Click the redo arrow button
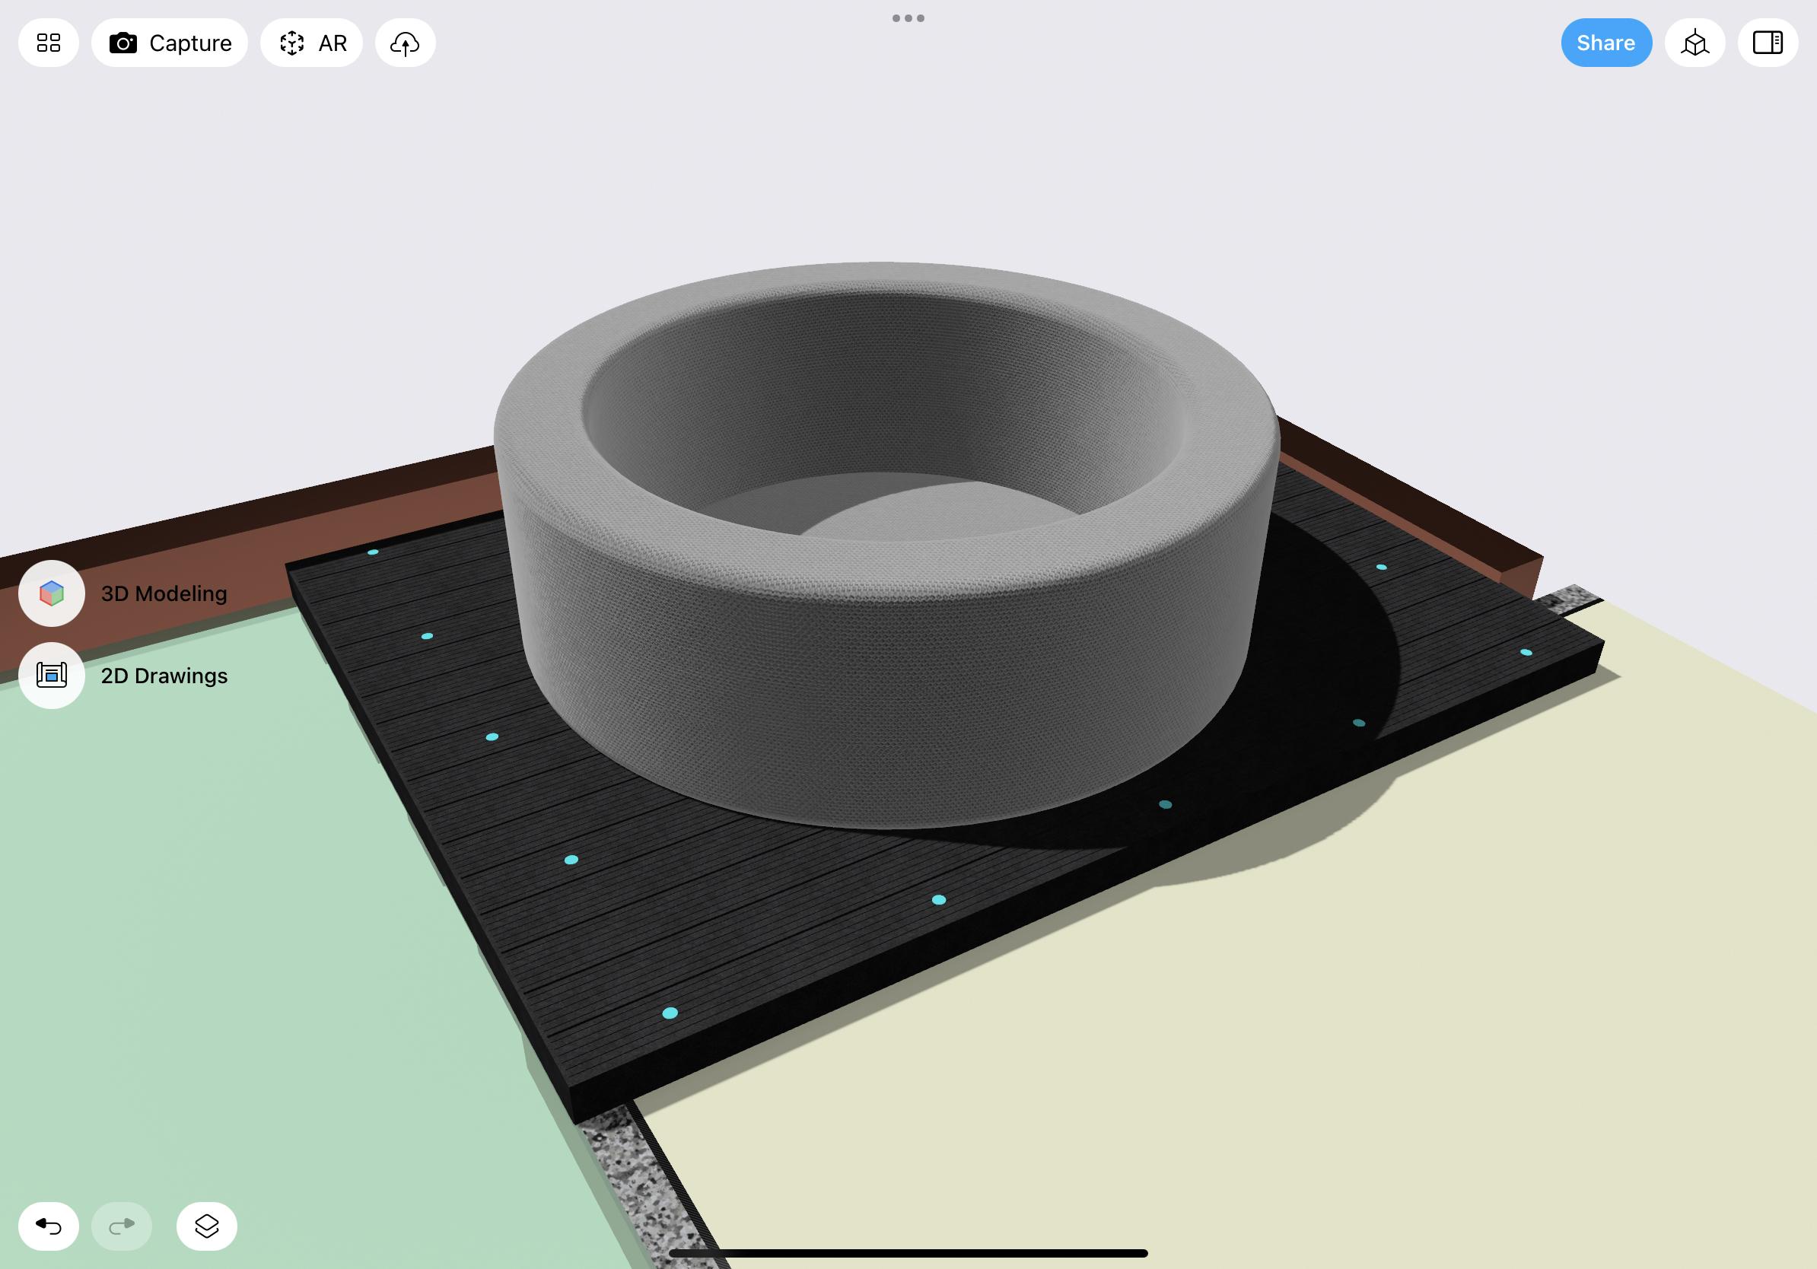This screenshot has height=1269, width=1817. click(122, 1226)
